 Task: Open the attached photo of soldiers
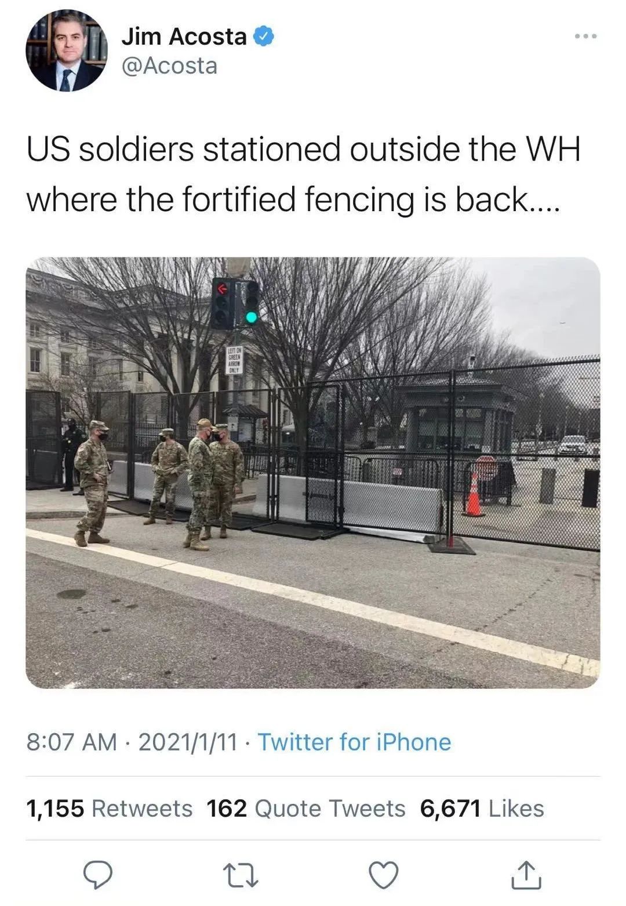click(x=313, y=473)
